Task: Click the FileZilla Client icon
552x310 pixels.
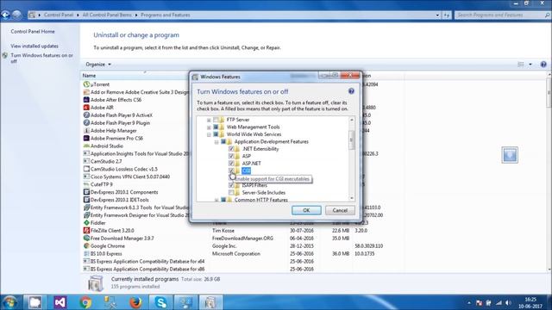Action: point(86,231)
